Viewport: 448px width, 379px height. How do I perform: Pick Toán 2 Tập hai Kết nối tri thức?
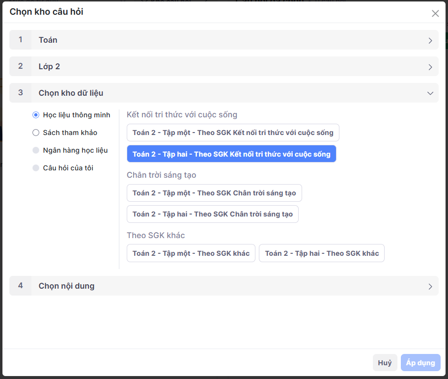click(231, 154)
